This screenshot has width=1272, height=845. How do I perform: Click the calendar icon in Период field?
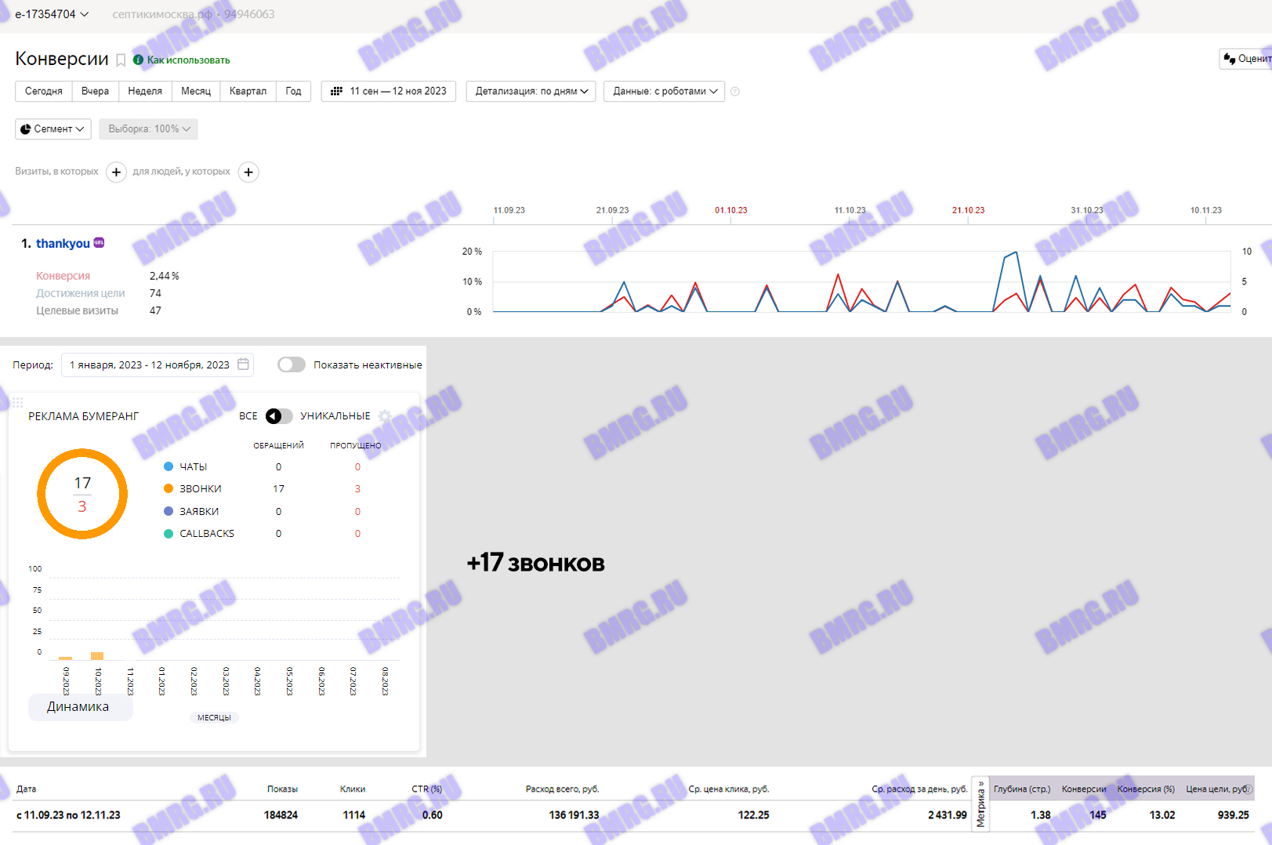244,364
